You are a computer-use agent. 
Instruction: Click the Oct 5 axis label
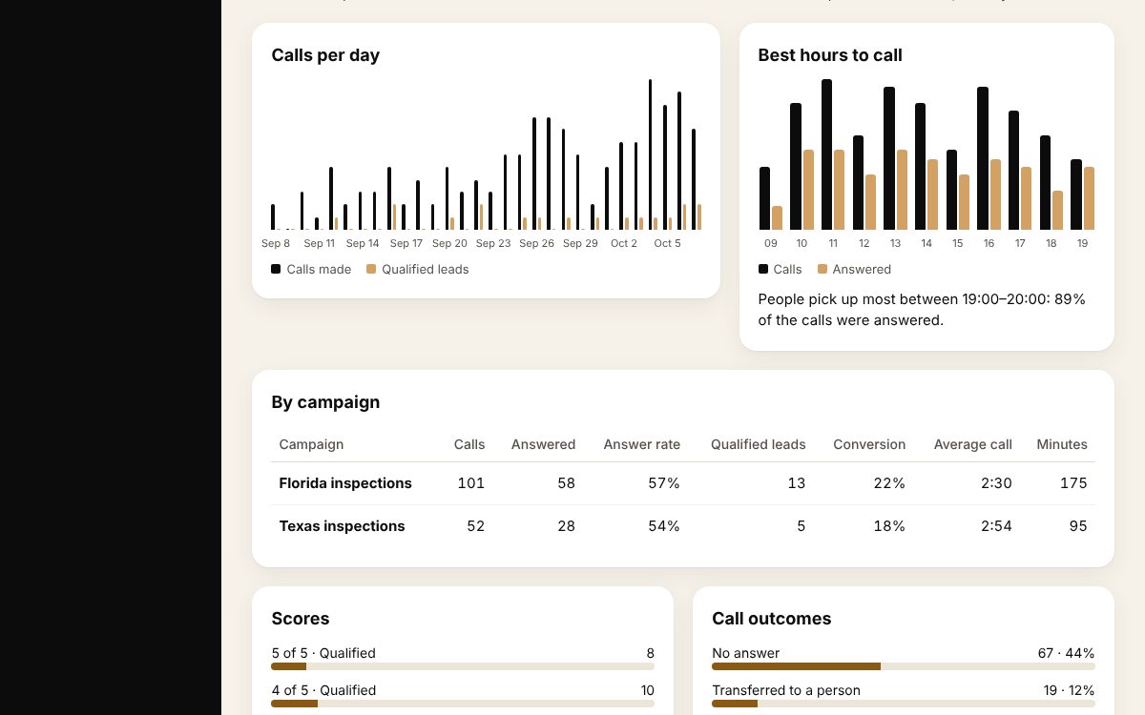coord(668,243)
